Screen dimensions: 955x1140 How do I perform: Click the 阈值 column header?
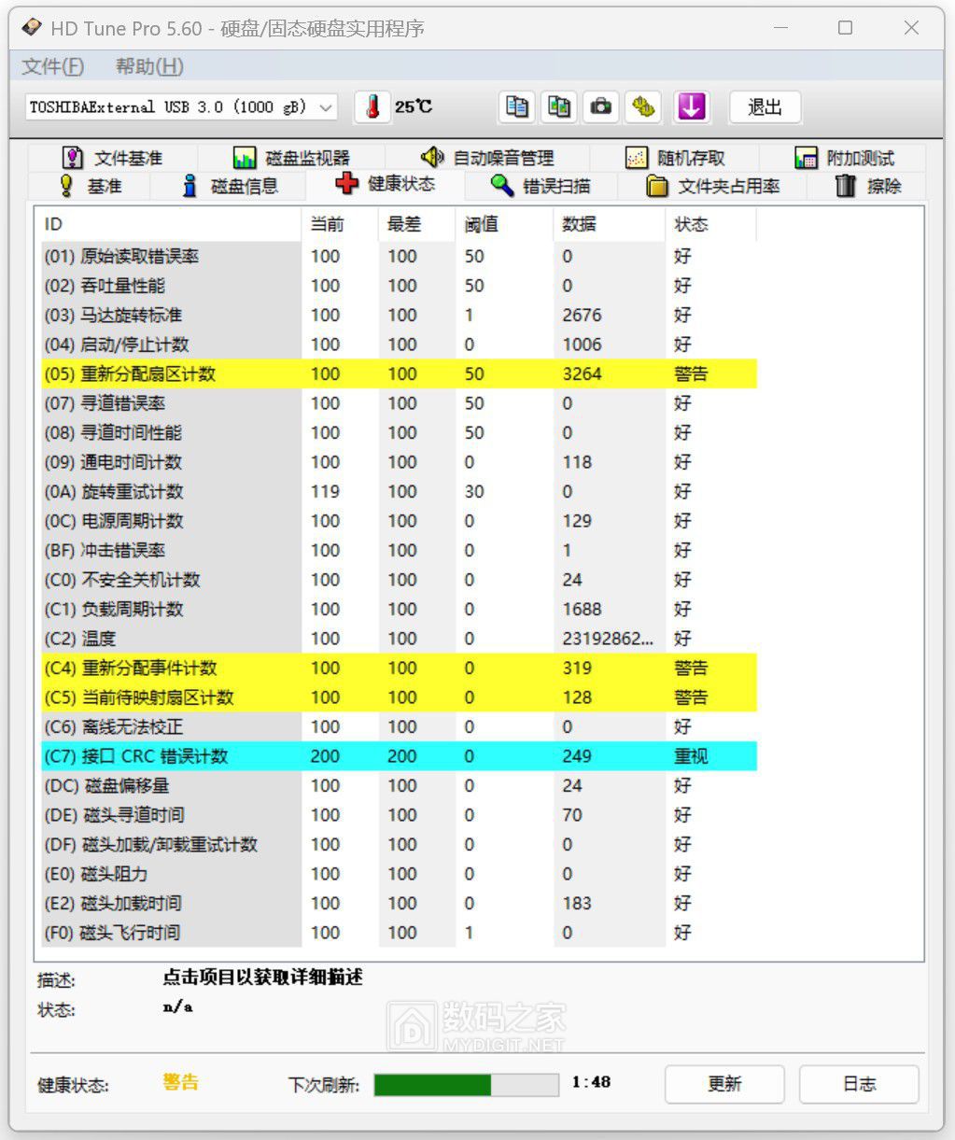coord(505,224)
